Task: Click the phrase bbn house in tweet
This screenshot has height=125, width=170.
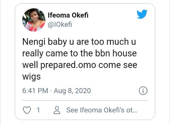Action: pyautogui.click(x=116, y=53)
